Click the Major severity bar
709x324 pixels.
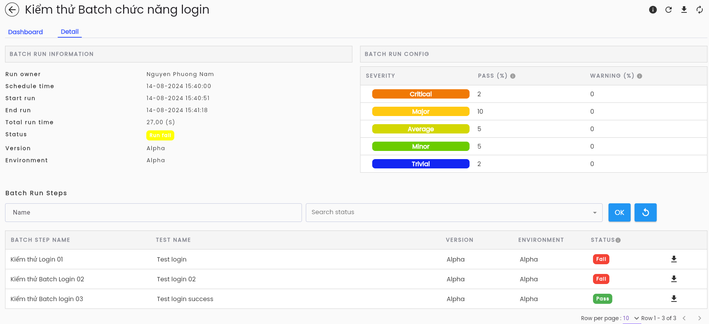click(421, 111)
